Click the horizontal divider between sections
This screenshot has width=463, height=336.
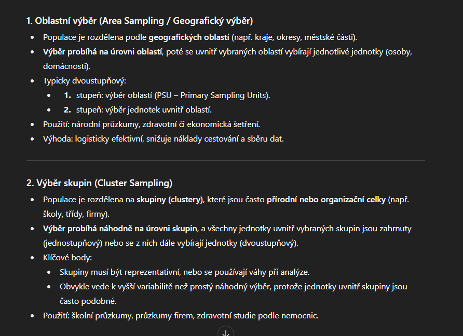point(226,160)
